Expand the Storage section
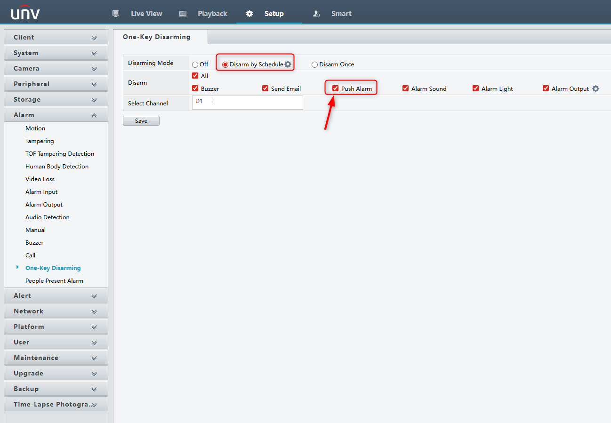 [56, 100]
